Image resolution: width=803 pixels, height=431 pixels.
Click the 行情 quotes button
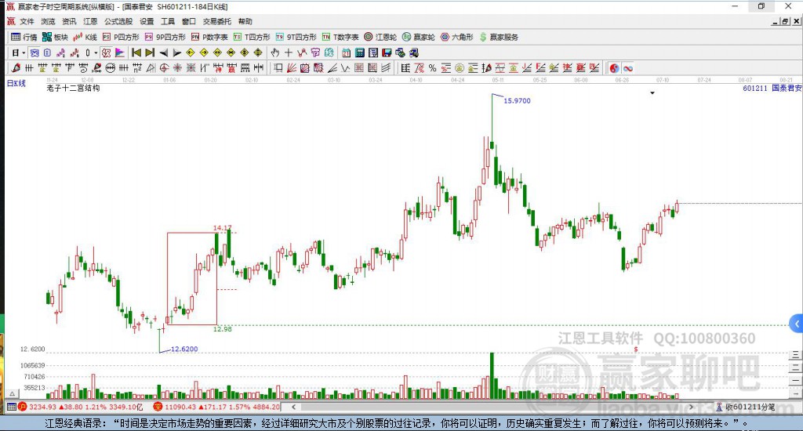point(24,37)
